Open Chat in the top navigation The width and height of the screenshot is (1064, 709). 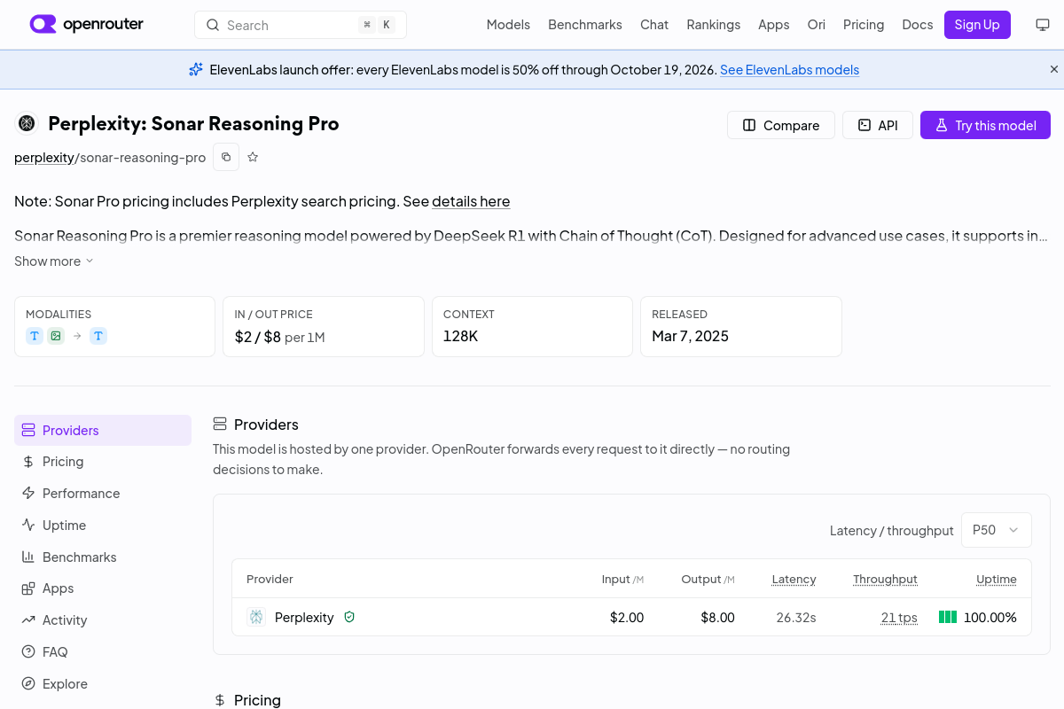click(x=654, y=25)
